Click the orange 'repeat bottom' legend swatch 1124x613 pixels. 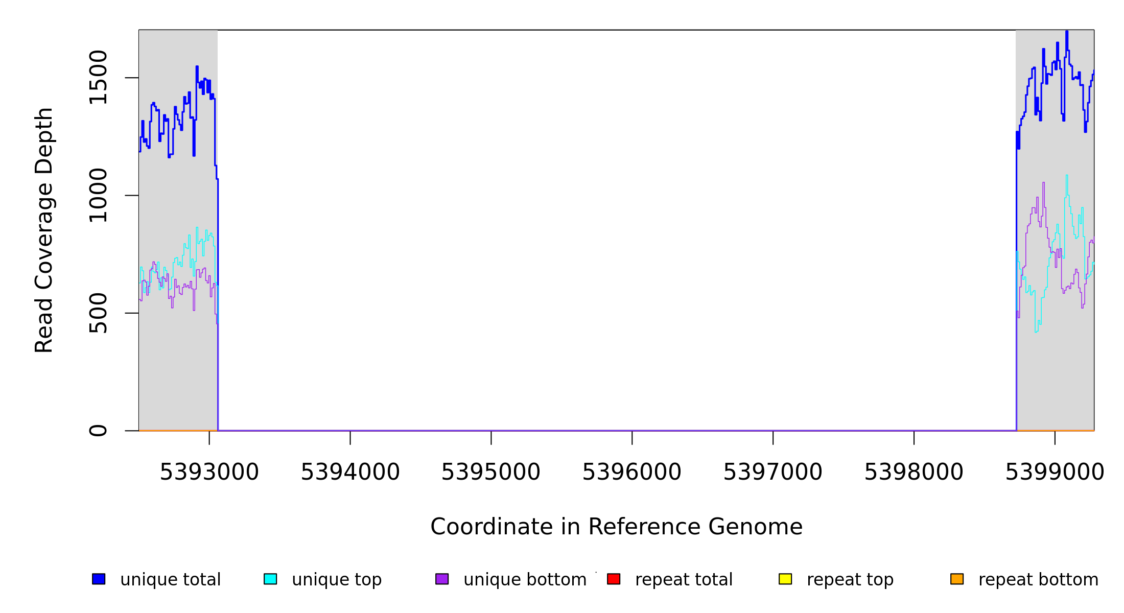pyautogui.click(x=957, y=579)
